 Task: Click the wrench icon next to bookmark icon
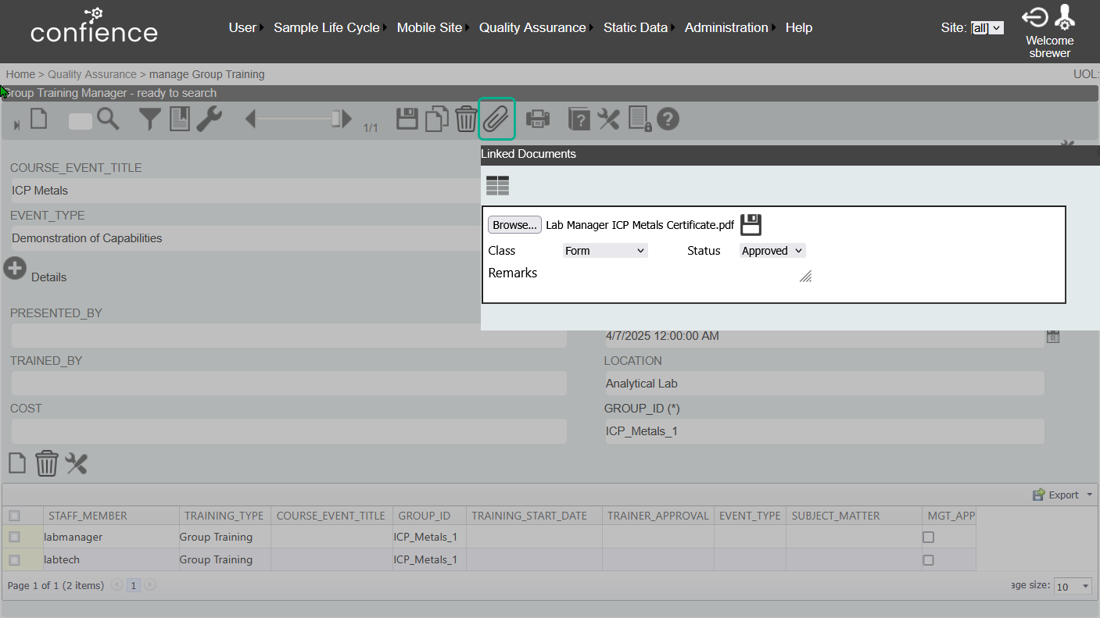[x=209, y=119]
